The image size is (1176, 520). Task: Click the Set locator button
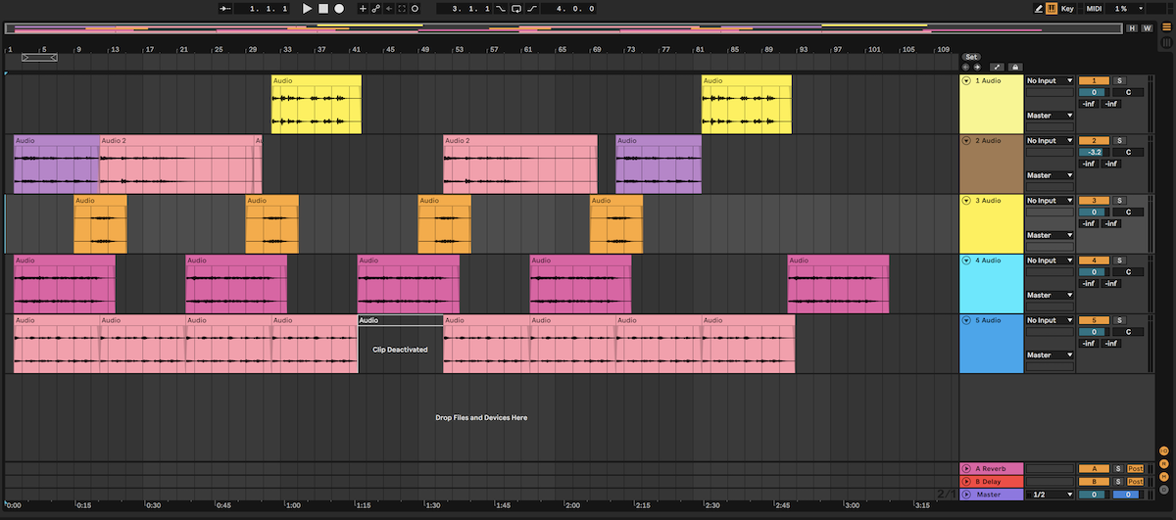(971, 57)
